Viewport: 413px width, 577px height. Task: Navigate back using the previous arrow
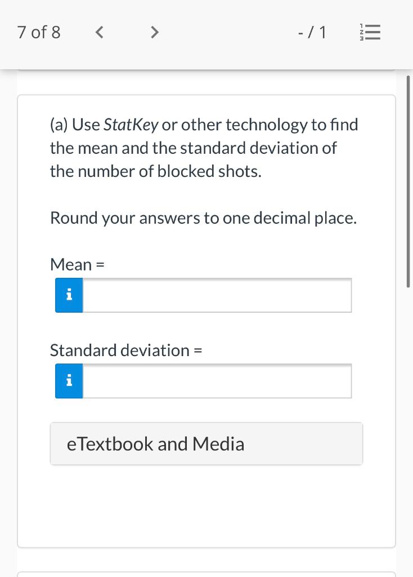[99, 32]
